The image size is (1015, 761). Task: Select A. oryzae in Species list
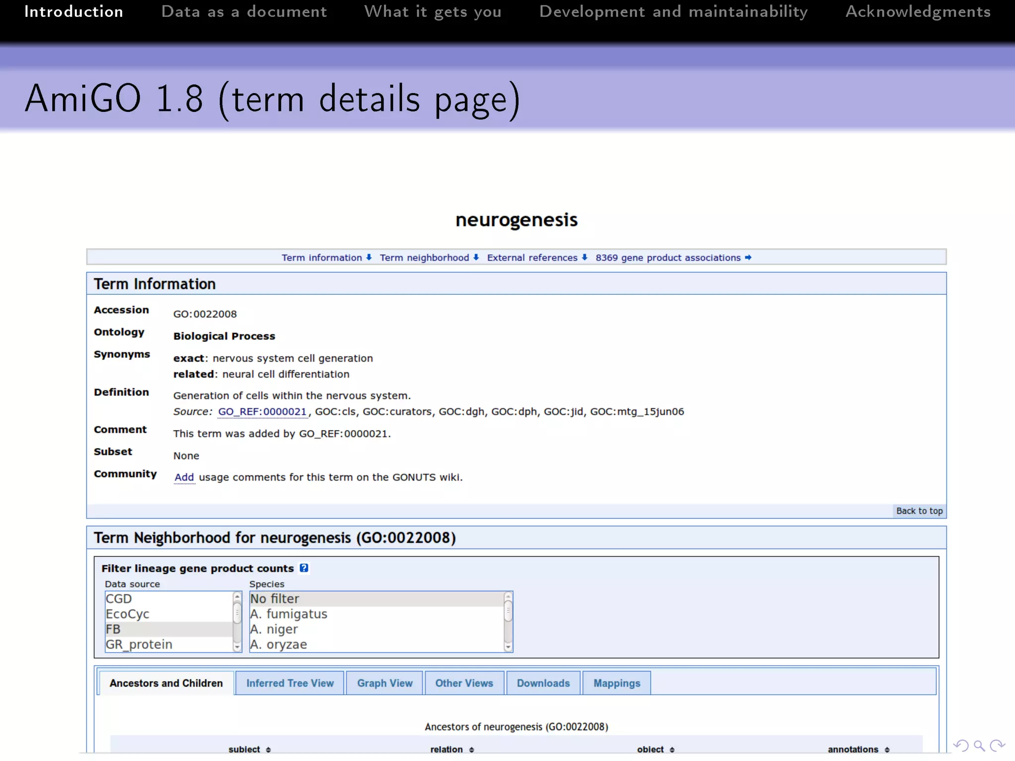pos(377,645)
